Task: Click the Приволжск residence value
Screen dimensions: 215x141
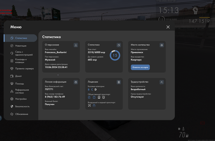Action: [137, 52]
